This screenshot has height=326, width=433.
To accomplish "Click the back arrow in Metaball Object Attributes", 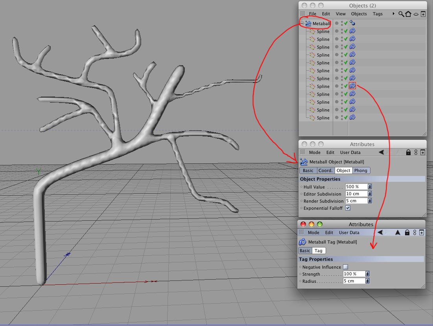I will click(381, 152).
